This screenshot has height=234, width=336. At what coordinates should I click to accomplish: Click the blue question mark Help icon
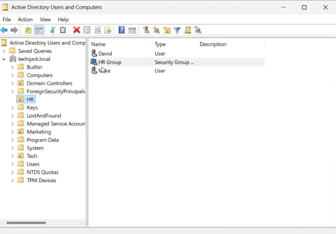(x=122, y=30)
